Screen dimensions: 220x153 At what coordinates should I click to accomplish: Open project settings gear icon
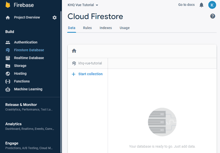coord(54,18)
